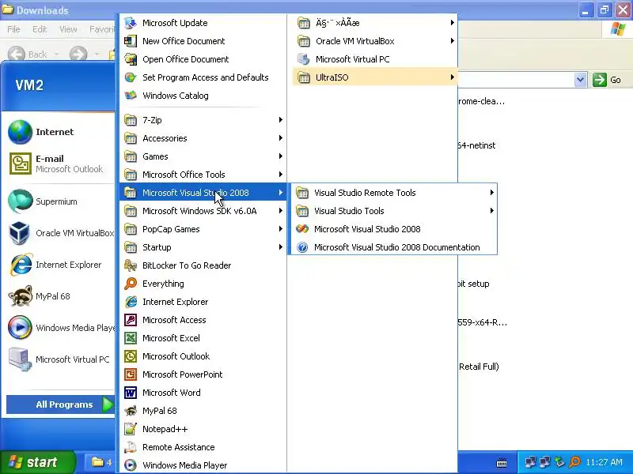633x474 pixels.
Task: Expand the Startup folder
Action: click(203, 247)
